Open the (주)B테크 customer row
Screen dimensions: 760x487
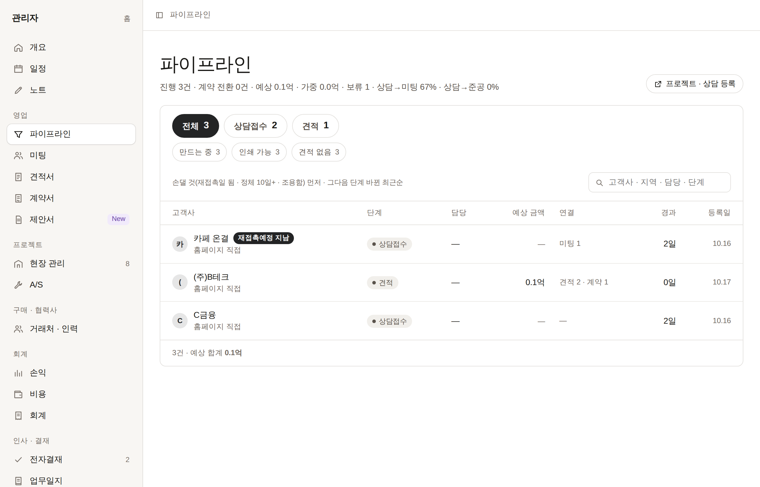(452, 282)
